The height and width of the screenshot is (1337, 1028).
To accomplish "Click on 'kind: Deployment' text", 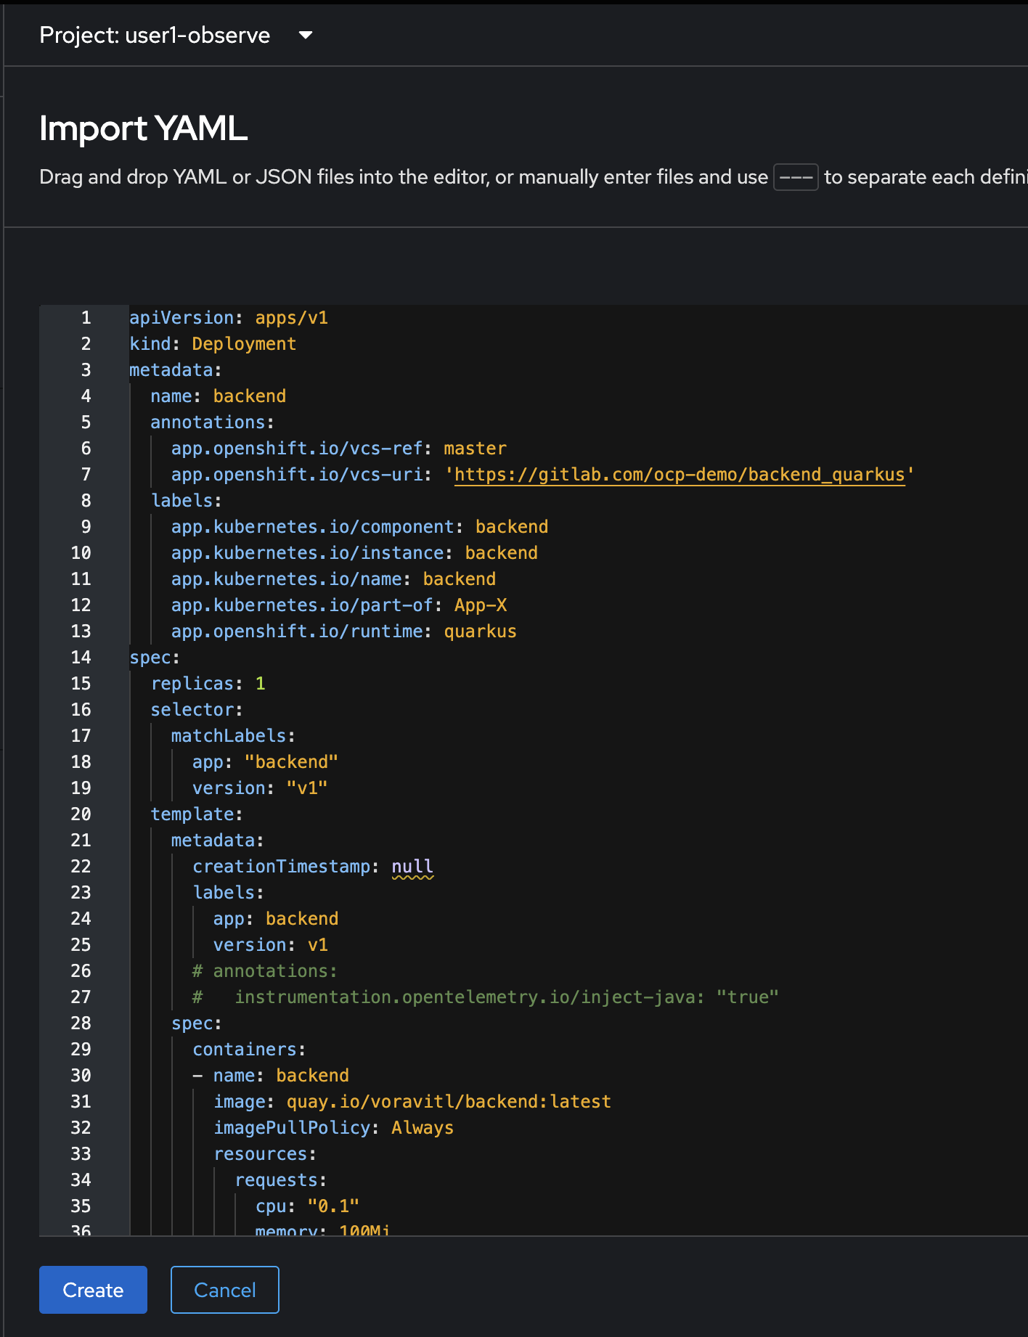I will click(213, 344).
